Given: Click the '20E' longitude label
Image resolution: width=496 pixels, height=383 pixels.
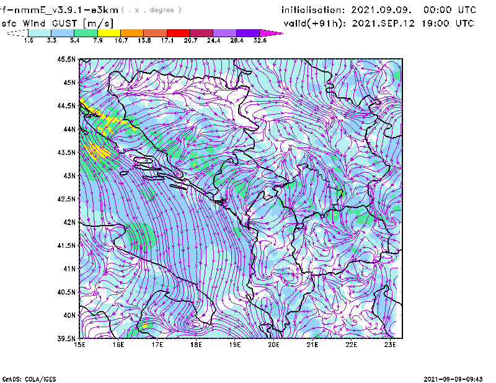Looking at the screenshot, I should (x=273, y=345).
